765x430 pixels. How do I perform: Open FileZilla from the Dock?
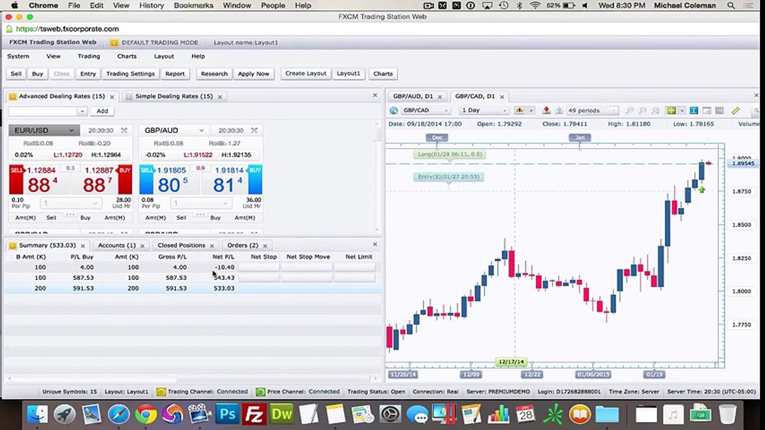[254, 414]
